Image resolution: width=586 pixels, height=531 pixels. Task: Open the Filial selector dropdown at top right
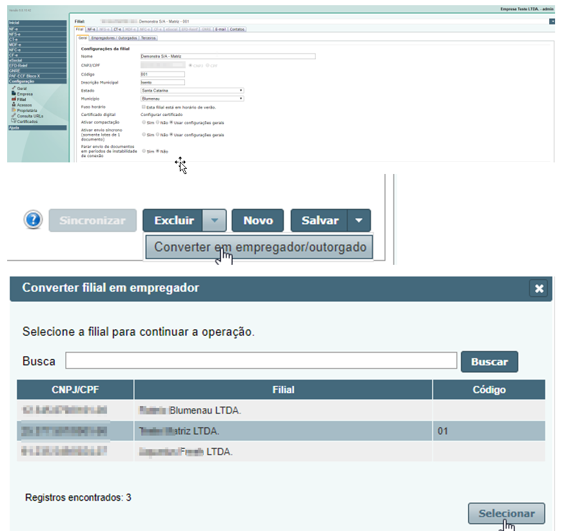(552, 21)
